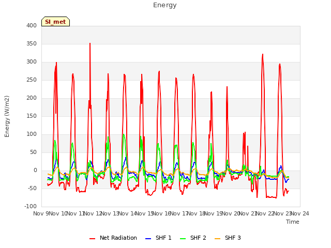The width and height of the screenshot is (331, 248).
Task: Click the 100 y-axis tick label
Action: 32,134
